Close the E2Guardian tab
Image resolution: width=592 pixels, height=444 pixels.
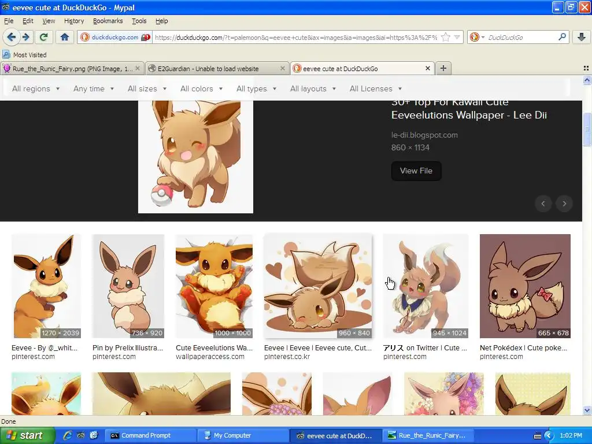[282, 68]
